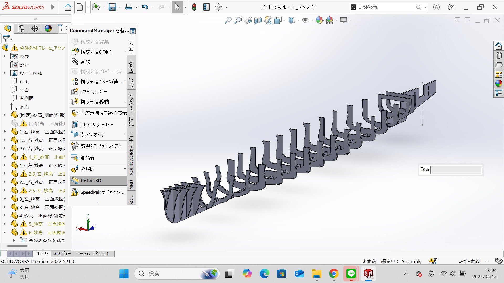The image size is (504, 283).
Task: Expand the アノテート アイテム node
Action: click(4, 73)
